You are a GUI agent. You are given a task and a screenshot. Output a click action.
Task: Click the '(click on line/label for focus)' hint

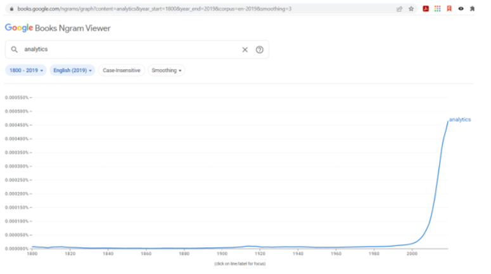[x=240, y=264]
